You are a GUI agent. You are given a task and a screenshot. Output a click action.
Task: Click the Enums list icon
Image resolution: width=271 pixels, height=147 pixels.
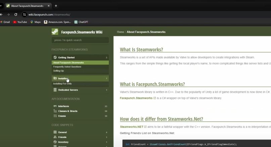click(x=55, y=116)
